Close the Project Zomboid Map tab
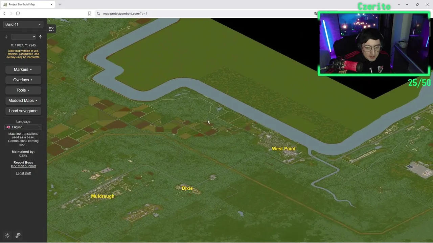The image size is (433, 243). [51, 4]
